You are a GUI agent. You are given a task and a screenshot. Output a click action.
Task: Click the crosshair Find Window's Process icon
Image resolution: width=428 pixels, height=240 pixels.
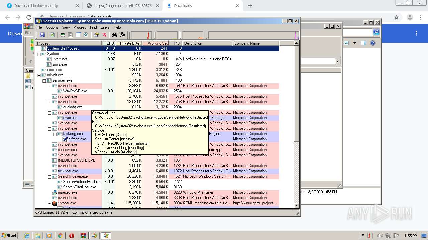(x=122, y=35)
